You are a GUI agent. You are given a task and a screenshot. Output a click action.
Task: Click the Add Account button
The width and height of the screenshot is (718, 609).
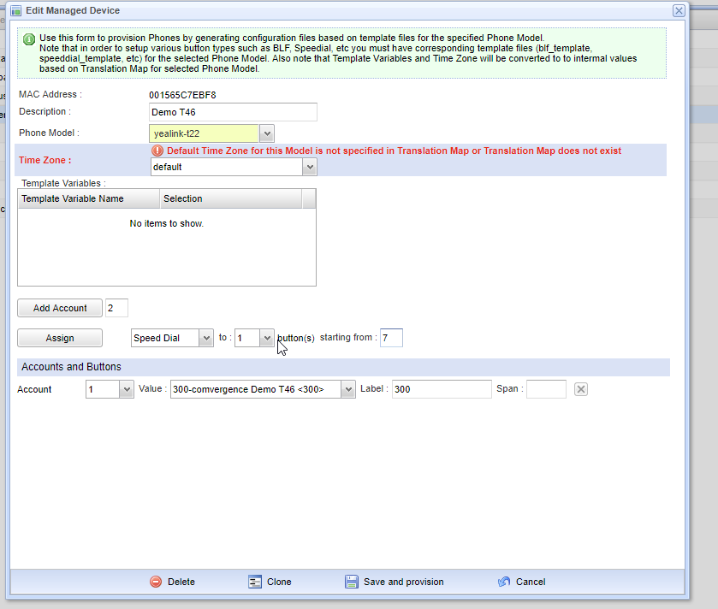pos(60,308)
